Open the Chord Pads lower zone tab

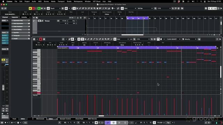click(x=79, y=119)
